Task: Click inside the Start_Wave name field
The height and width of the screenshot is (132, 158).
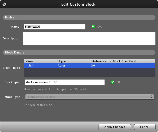Action: tap(55, 27)
